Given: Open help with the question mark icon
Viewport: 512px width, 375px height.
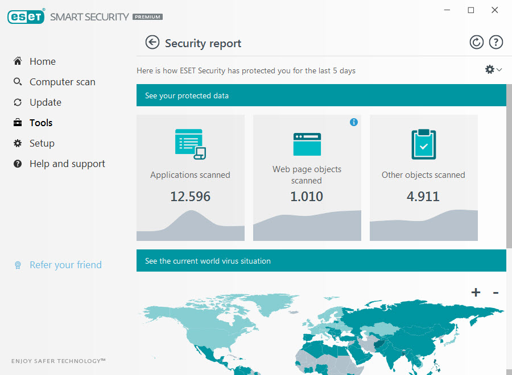Looking at the screenshot, I should tap(496, 43).
